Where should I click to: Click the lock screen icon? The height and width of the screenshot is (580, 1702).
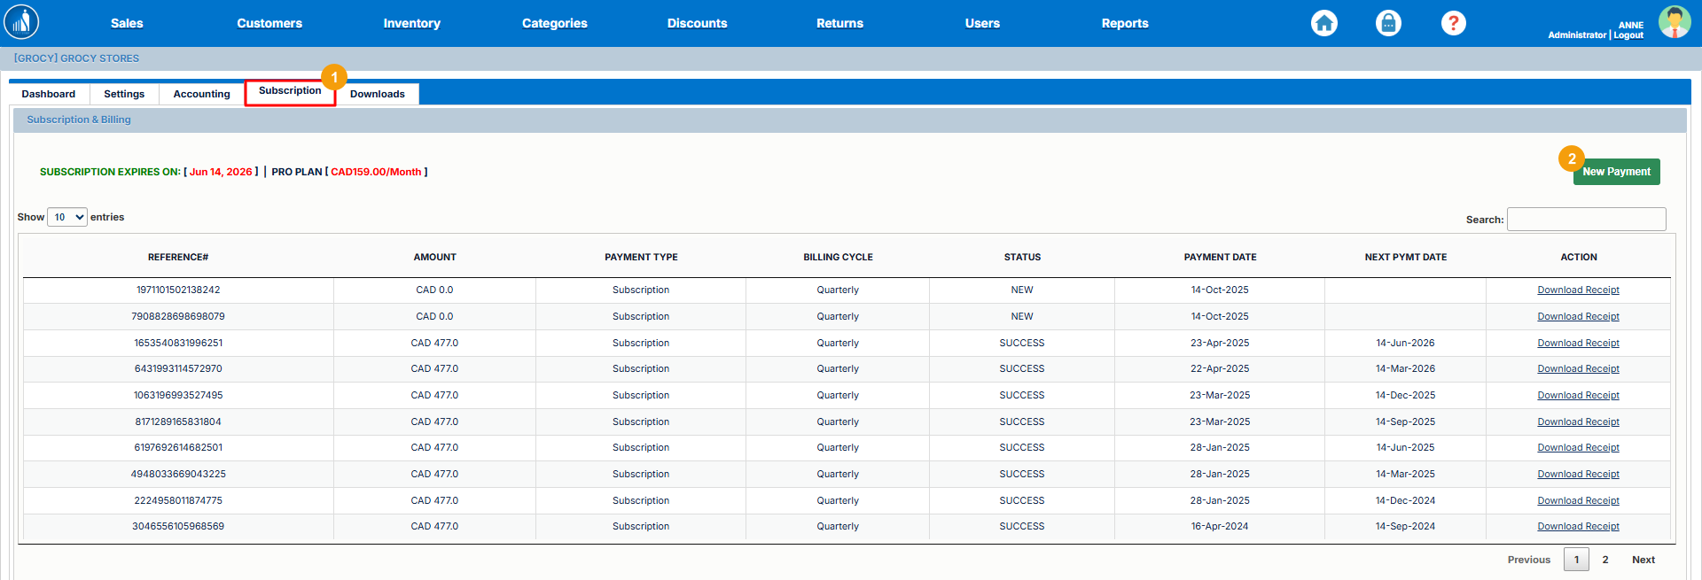pyautogui.click(x=1388, y=23)
